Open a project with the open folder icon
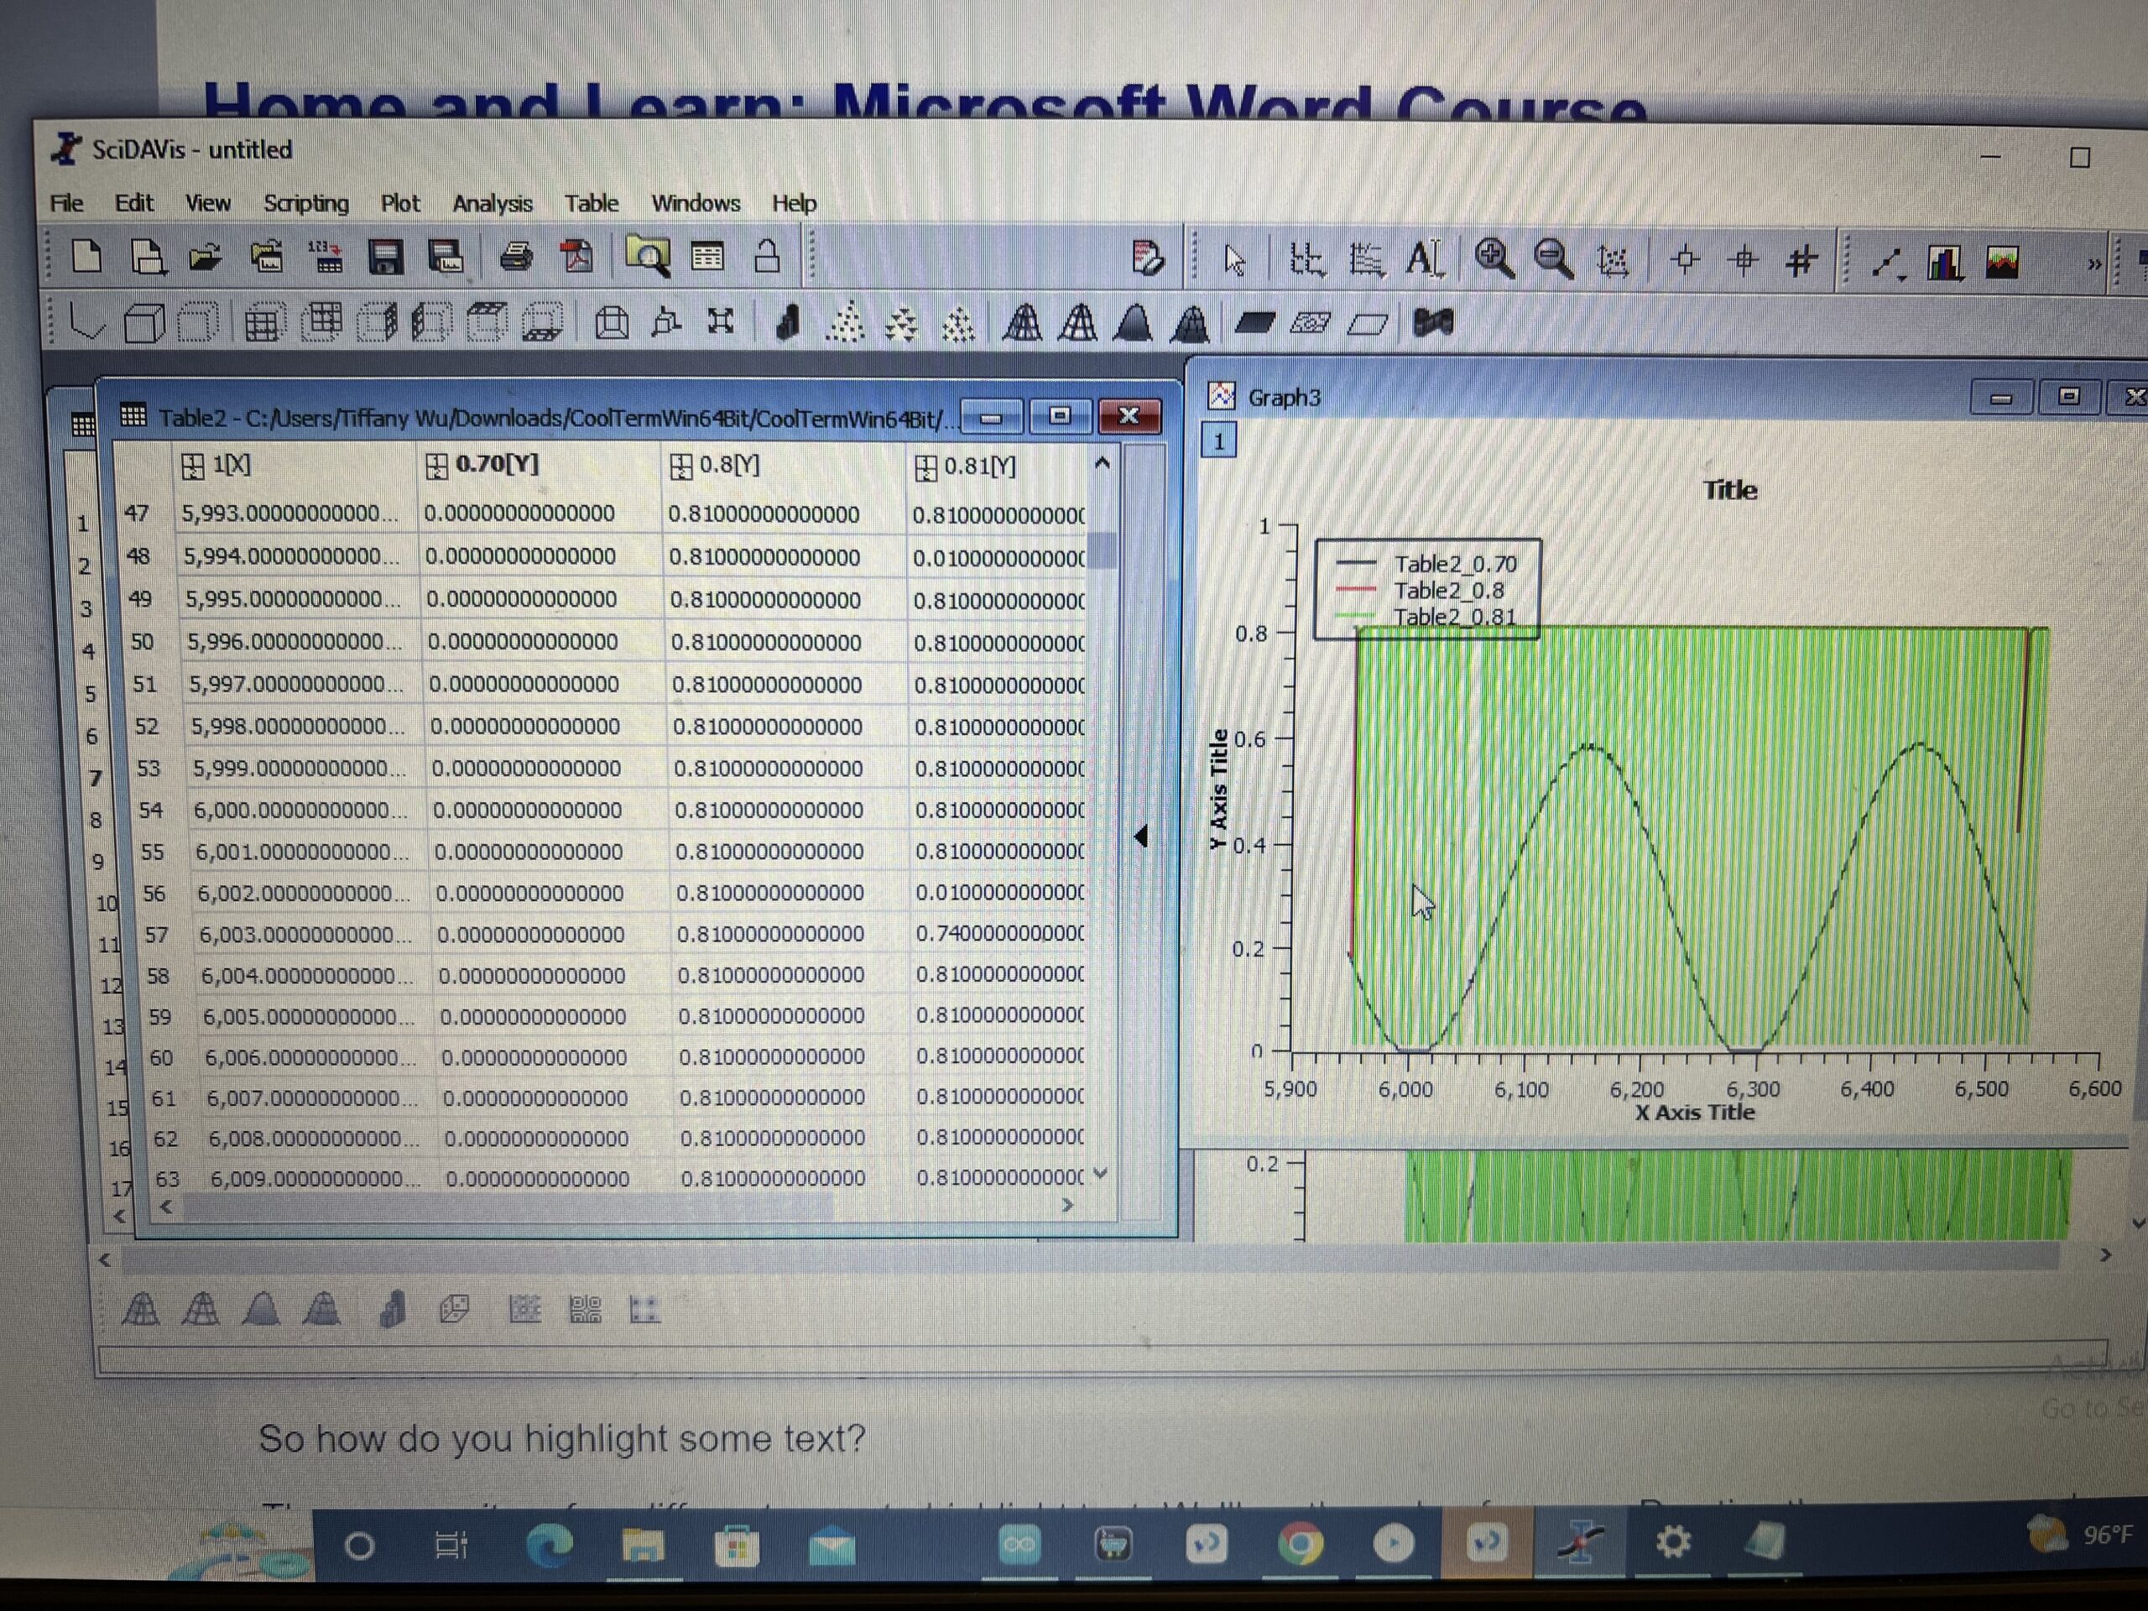Image resolution: width=2148 pixels, height=1611 pixels. point(206,258)
